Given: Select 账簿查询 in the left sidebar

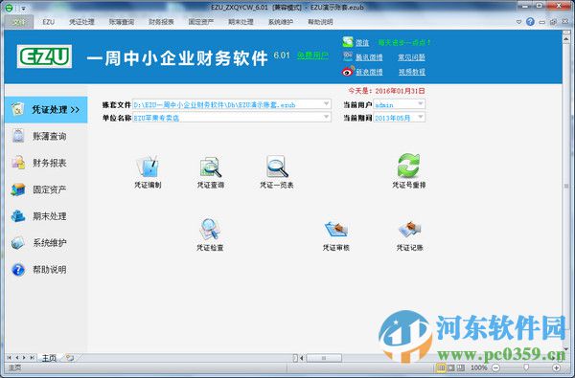Looking at the screenshot, I should 46,136.
